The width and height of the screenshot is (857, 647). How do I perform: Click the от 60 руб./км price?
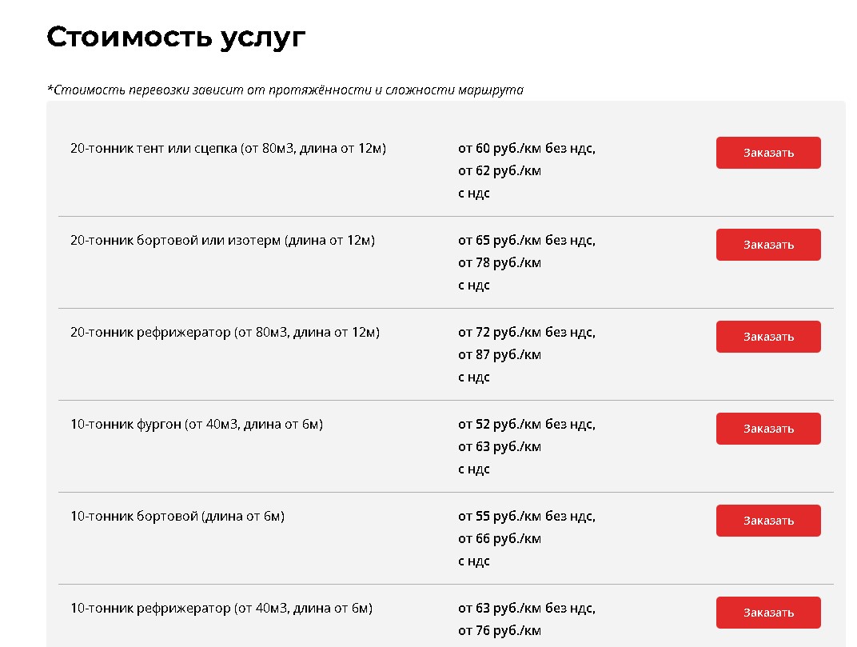click(526, 148)
